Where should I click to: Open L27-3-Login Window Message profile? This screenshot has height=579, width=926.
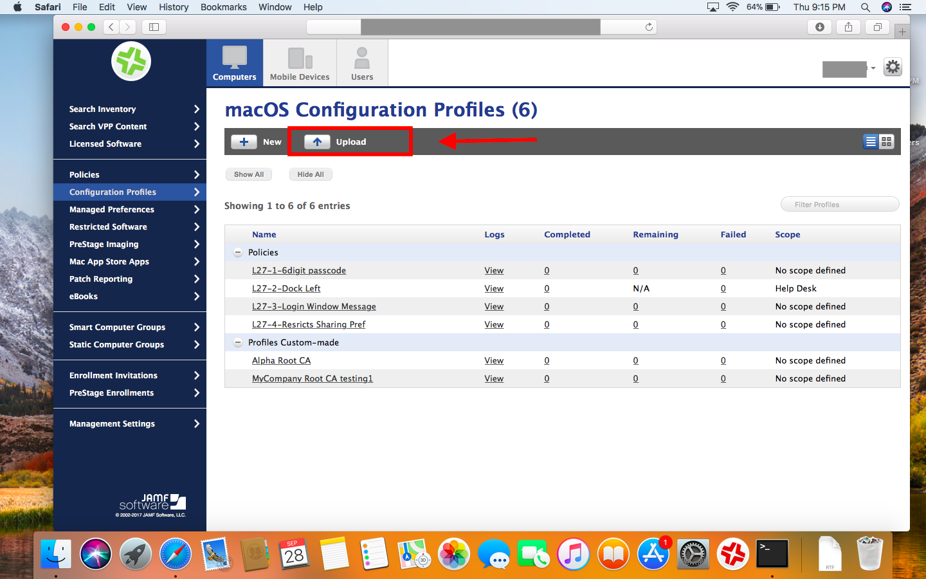click(314, 307)
